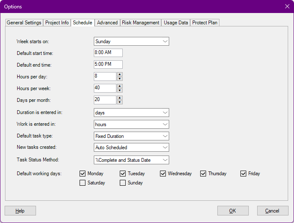Open the Week starts on dropdown
The width and height of the screenshot is (294, 223).
132,41
